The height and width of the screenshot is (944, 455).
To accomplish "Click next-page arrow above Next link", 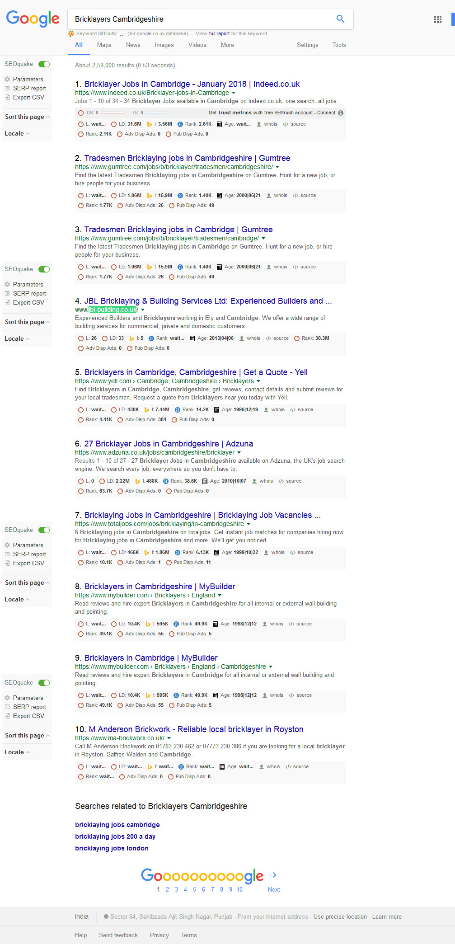I will [274, 875].
